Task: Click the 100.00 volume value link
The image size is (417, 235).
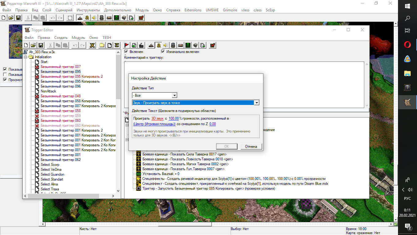Action: [174, 118]
